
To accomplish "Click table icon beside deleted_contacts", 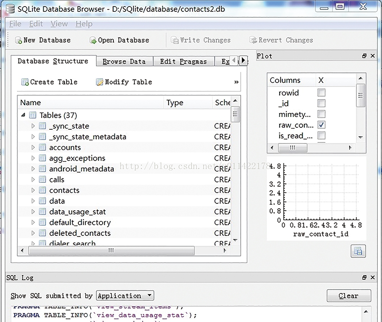I will pos(42,233).
